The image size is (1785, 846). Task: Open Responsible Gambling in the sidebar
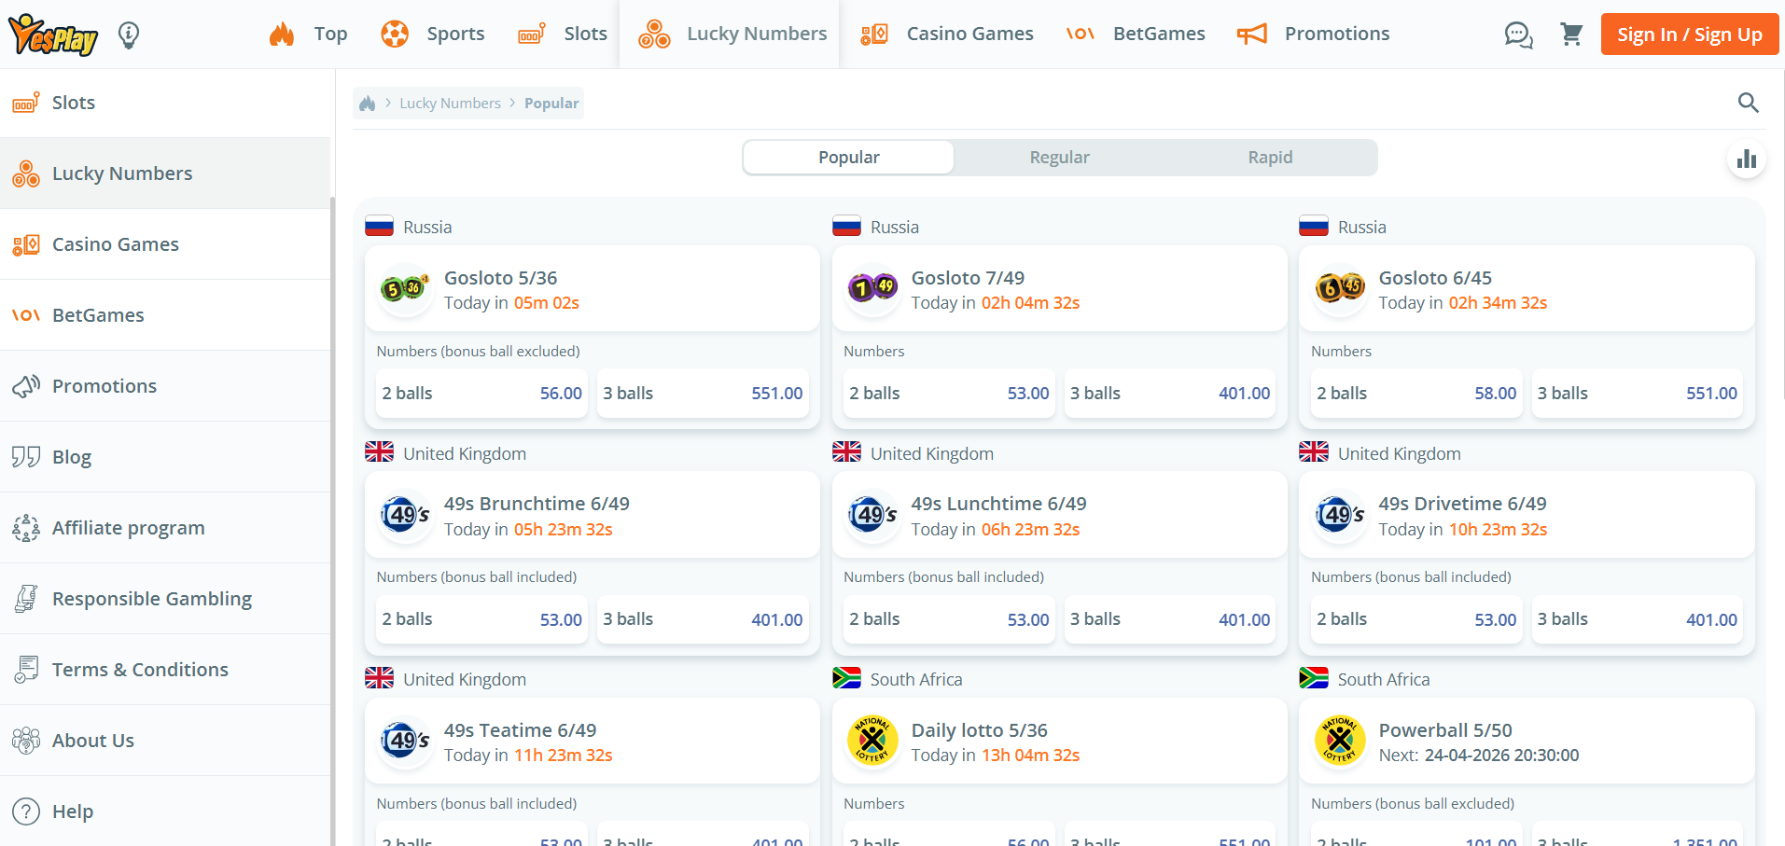(151, 599)
